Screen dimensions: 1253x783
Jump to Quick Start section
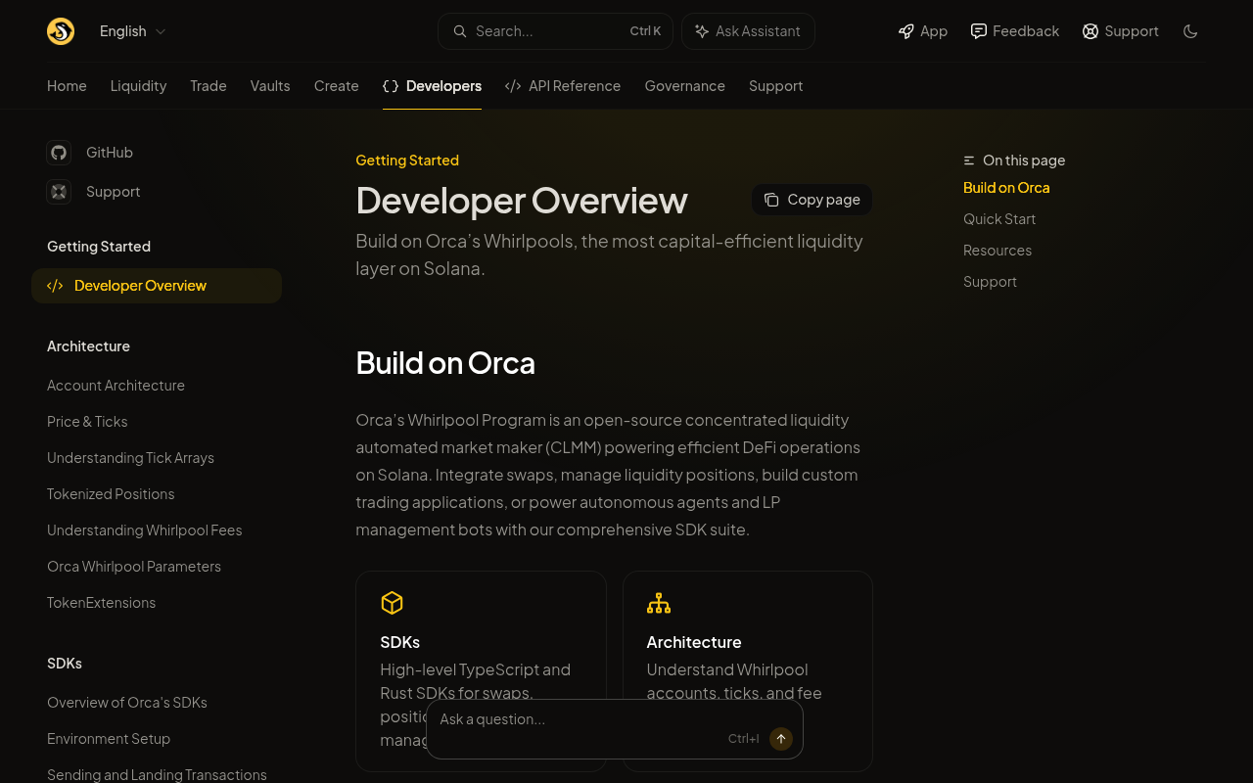pyautogui.click(x=999, y=219)
